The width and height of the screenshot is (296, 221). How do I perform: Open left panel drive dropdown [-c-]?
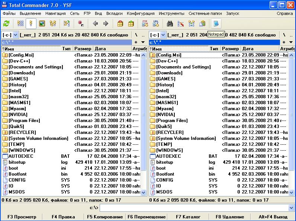(x=15, y=35)
